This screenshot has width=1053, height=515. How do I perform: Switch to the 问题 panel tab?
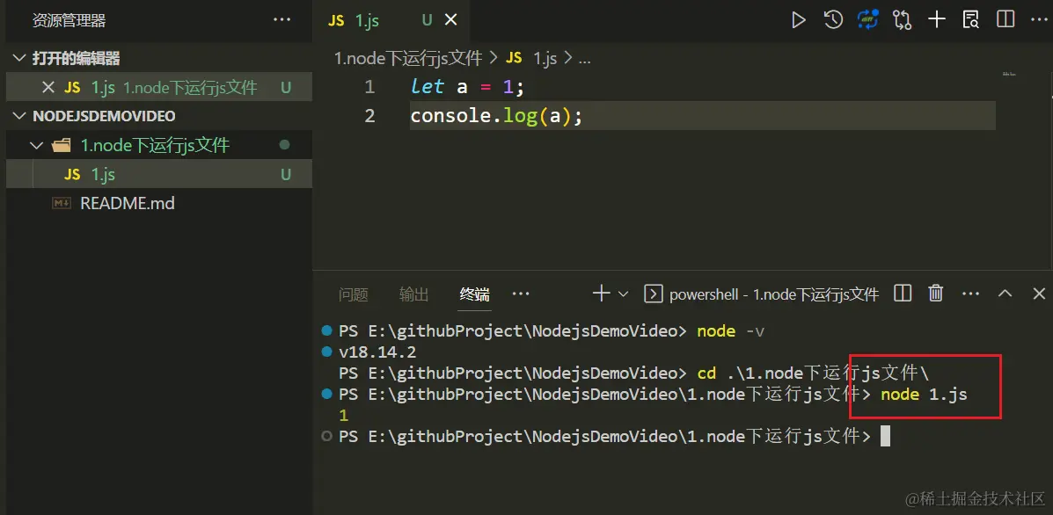[354, 294]
